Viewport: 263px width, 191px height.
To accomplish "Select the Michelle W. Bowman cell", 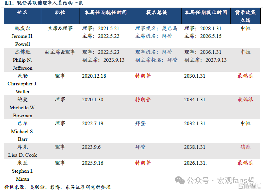I will (22, 108).
